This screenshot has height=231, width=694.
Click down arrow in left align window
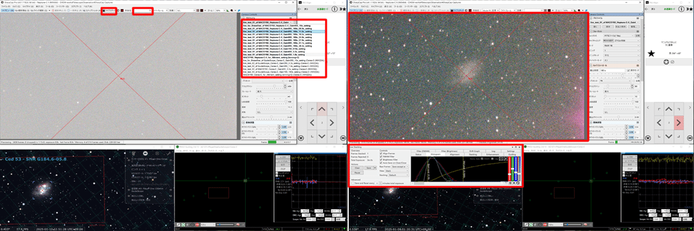click(x=322, y=136)
